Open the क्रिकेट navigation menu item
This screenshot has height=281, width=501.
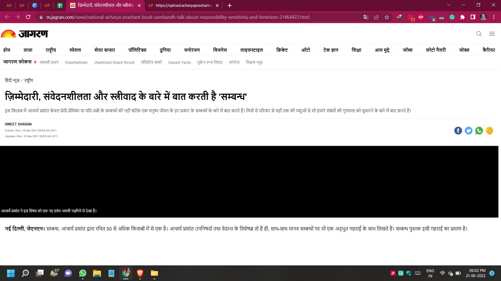click(282, 50)
